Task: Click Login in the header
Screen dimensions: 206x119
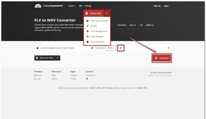Action: coord(166,6)
